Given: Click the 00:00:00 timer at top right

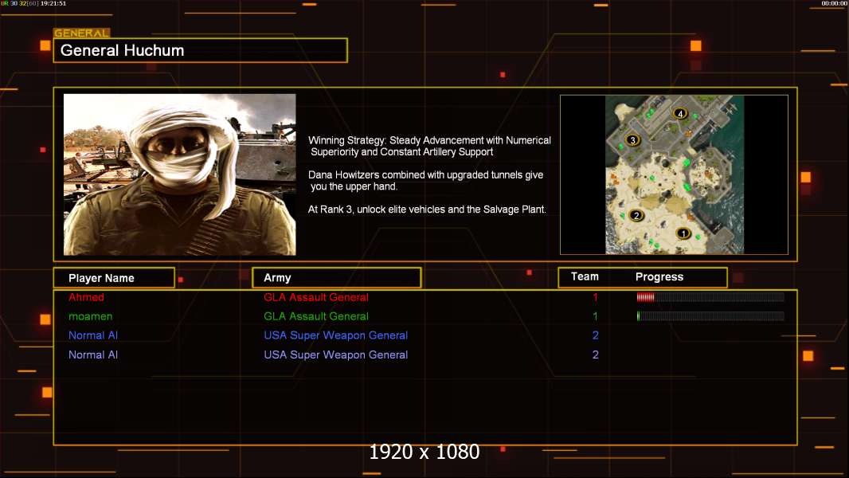Looking at the screenshot, I should (x=834, y=3).
